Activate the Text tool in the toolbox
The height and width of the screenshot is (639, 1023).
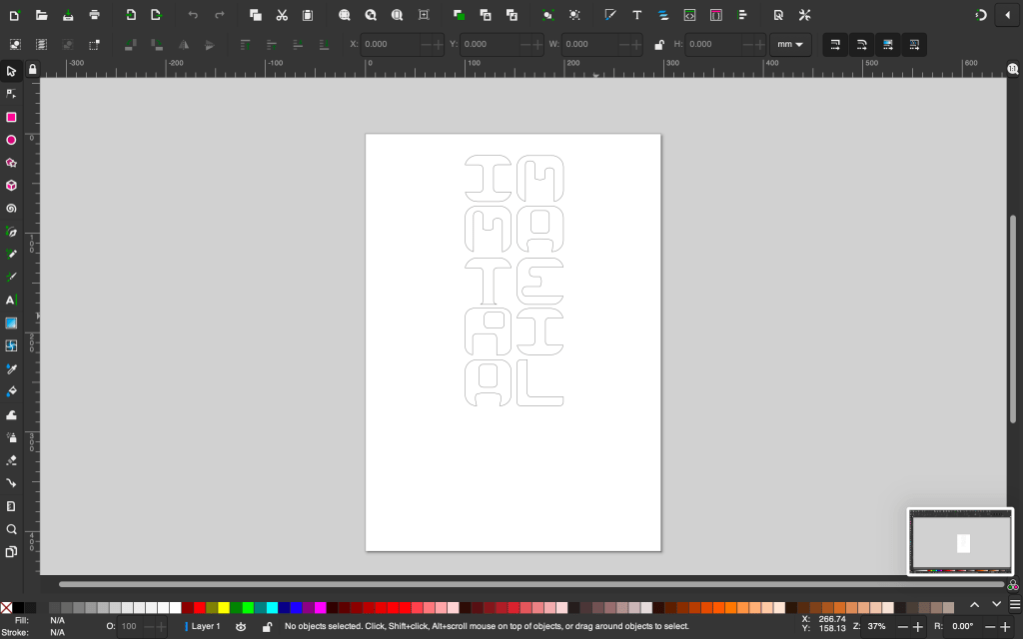point(11,300)
